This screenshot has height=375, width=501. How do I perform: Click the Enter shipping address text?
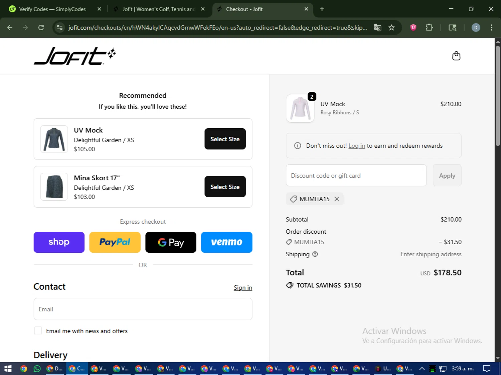tap(431, 254)
